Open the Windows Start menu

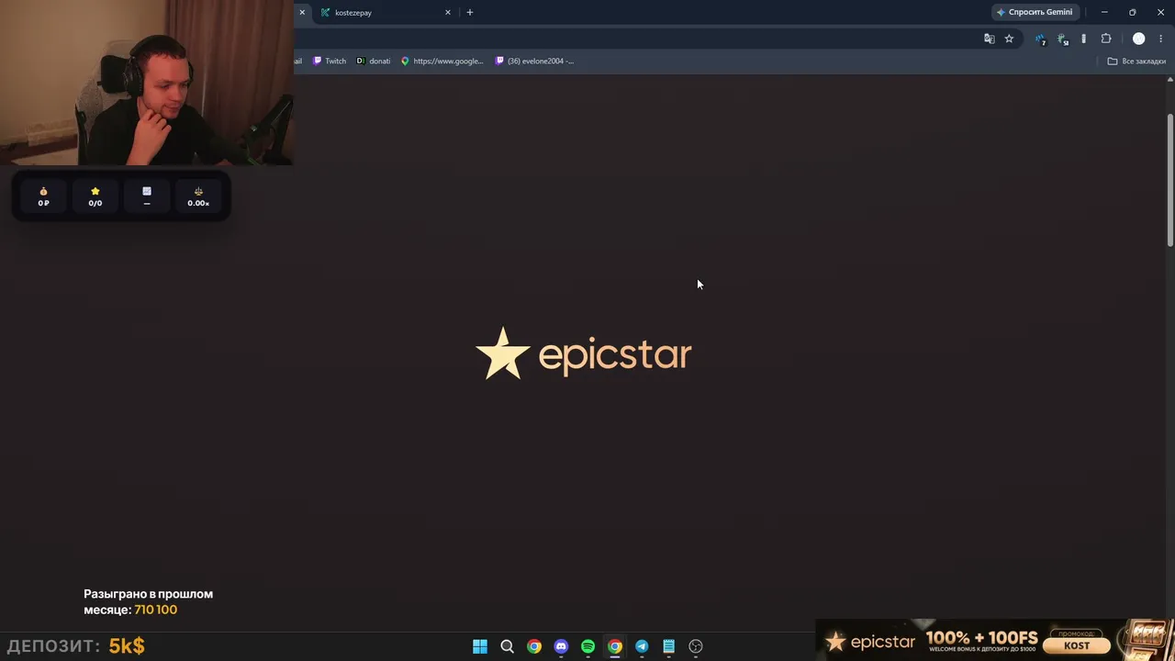479,646
